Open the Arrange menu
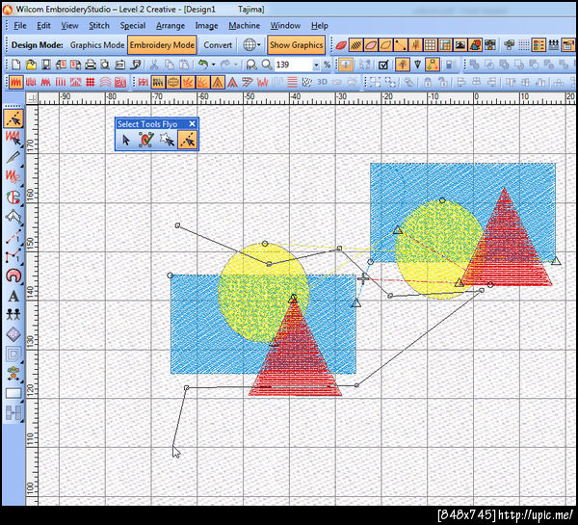 (171, 25)
